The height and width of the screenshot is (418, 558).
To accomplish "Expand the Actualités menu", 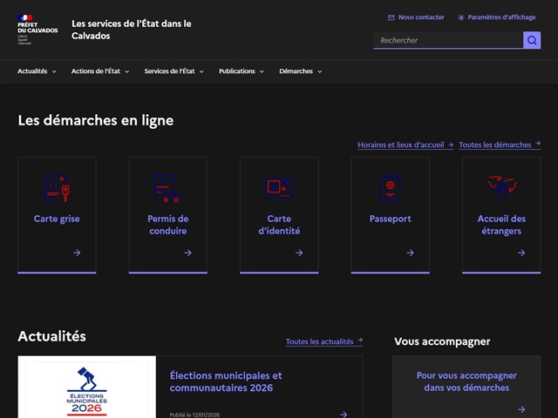I will point(37,71).
